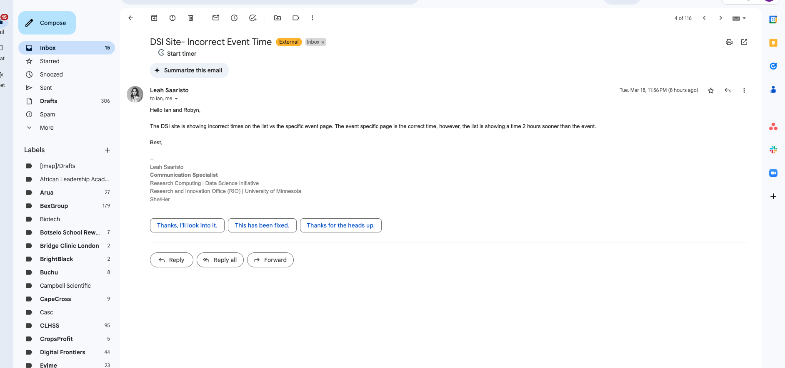Go to the Starred folder
This screenshot has height=368, width=785.
(50, 61)
